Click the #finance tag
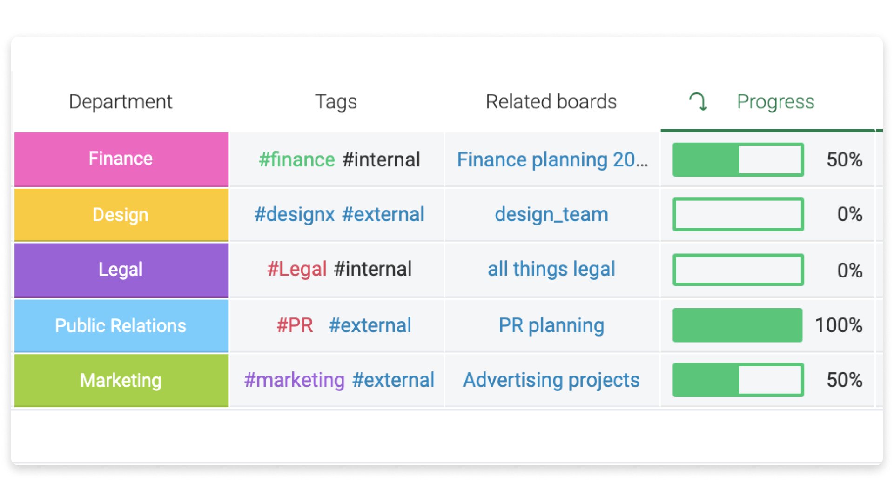 point(296,159)
